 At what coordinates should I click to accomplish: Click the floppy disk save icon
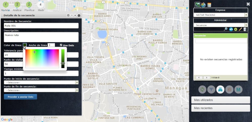(x=238, y=90)
